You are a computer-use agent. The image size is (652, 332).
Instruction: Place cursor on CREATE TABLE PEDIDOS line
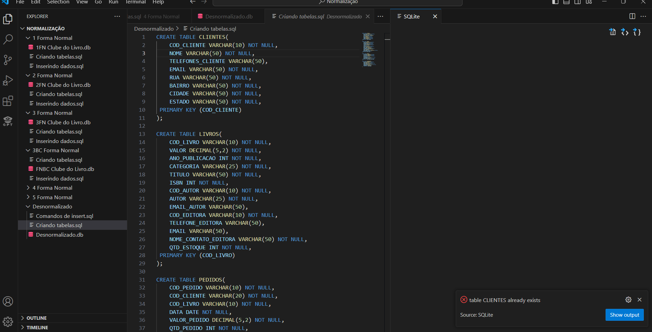pyautogui.click(x=190, y=280)
